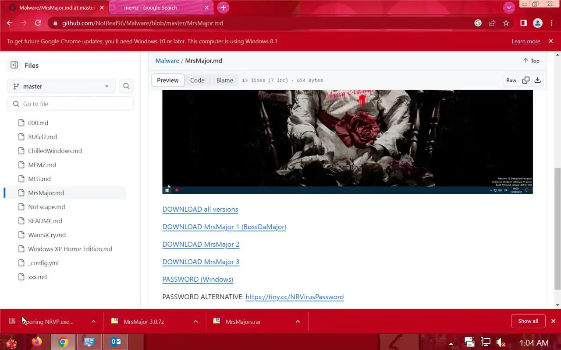Click the share page icon in address bar
This screenshot has height=350, width=561.
click(x=492, y=23)
